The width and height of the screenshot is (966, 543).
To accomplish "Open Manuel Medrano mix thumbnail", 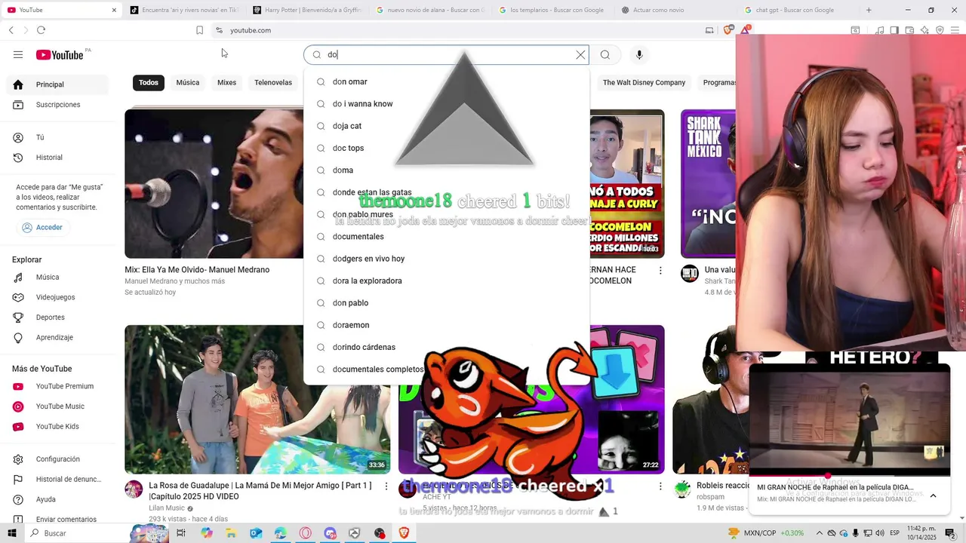I will (x=214, y=183).
